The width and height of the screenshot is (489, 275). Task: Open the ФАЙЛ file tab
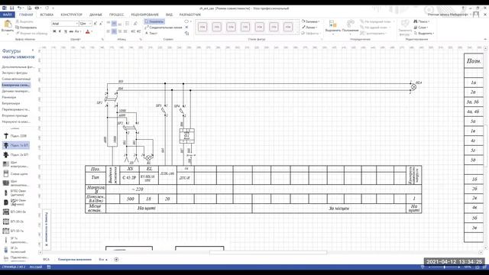pos(7,15)
